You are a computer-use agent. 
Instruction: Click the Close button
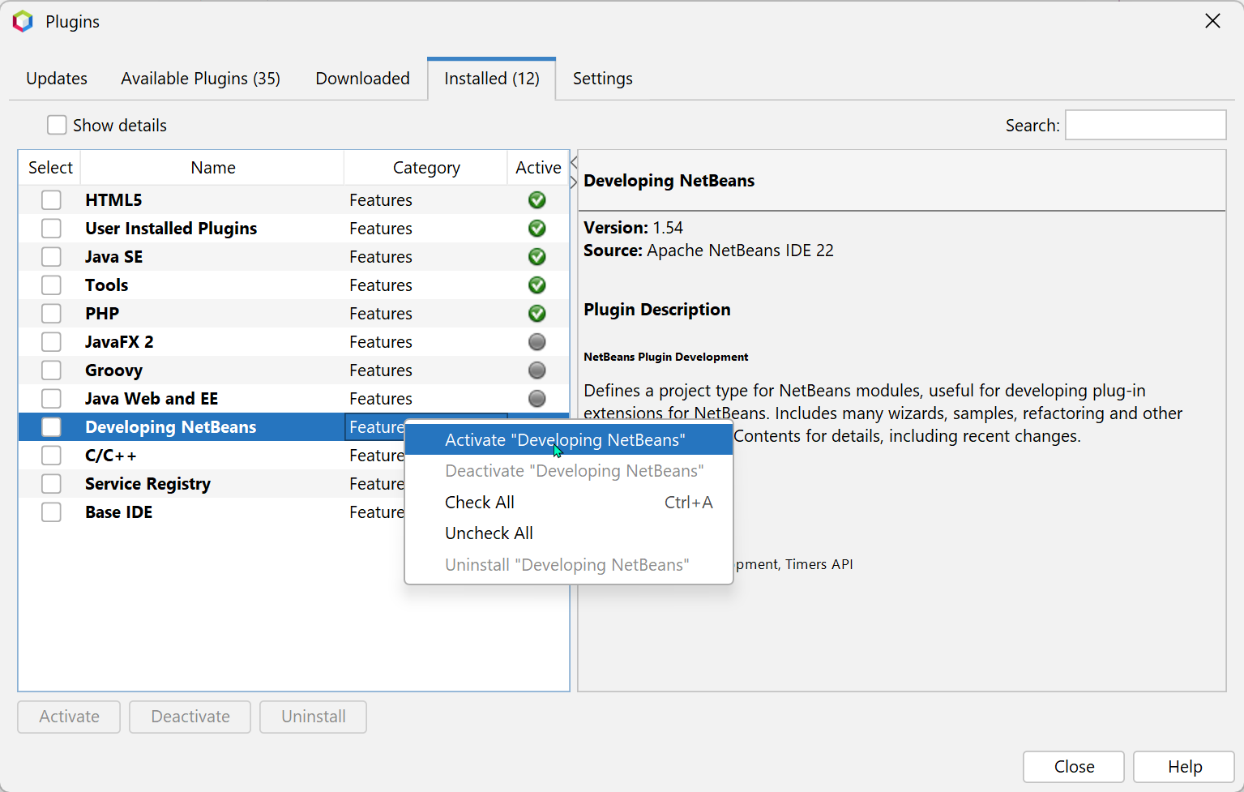point(1074,767)
